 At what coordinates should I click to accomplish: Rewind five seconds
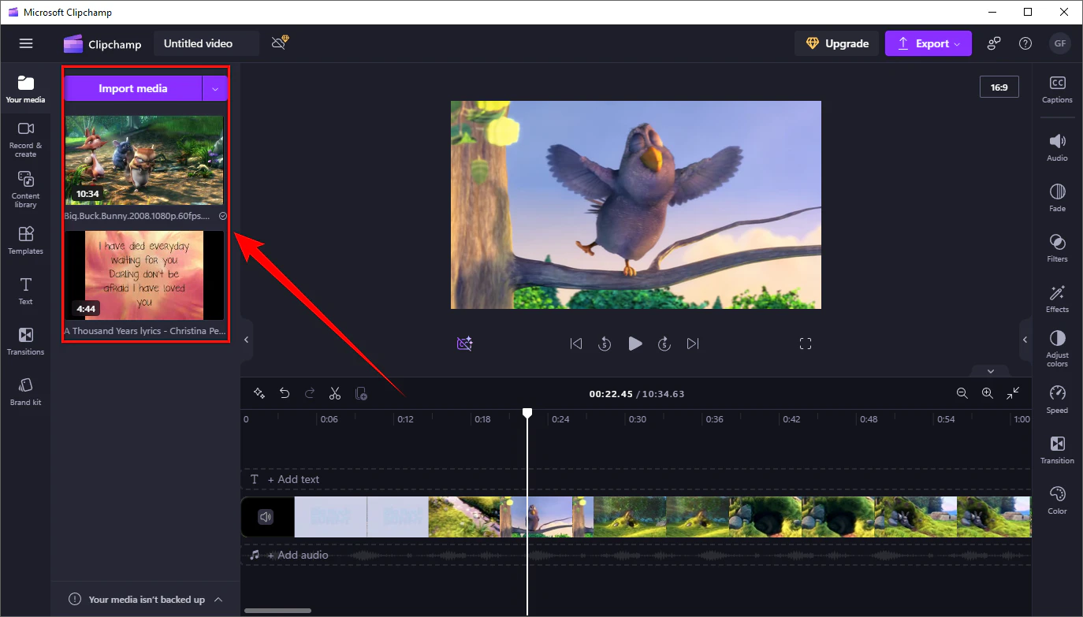605,344
